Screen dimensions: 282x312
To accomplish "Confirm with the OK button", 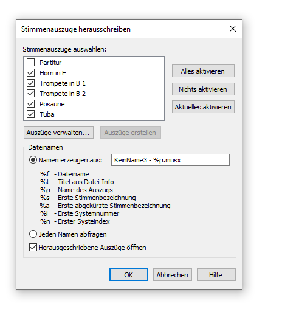I will 129,275.
